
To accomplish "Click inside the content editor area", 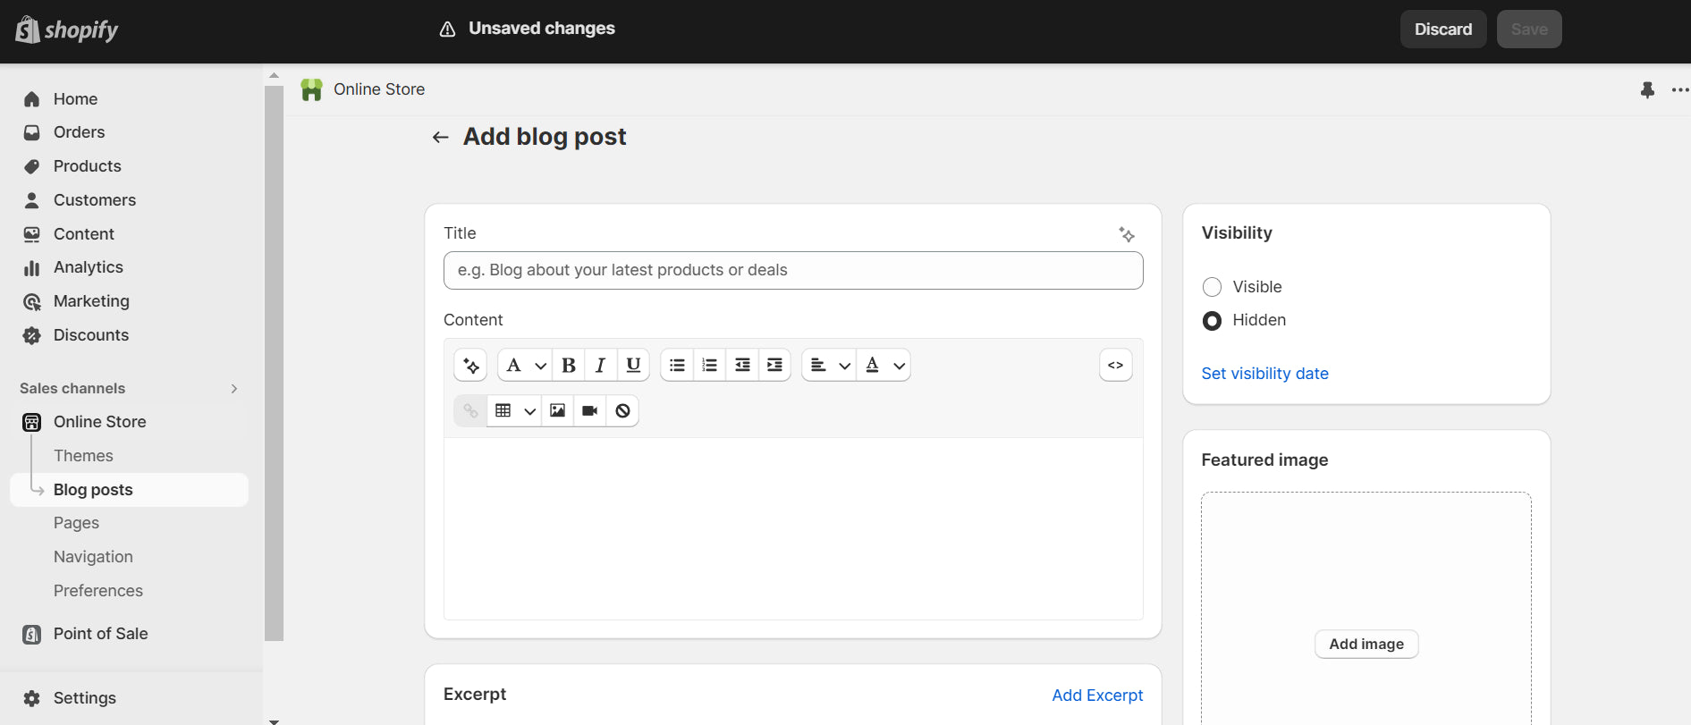I will (x=792, y=528).
